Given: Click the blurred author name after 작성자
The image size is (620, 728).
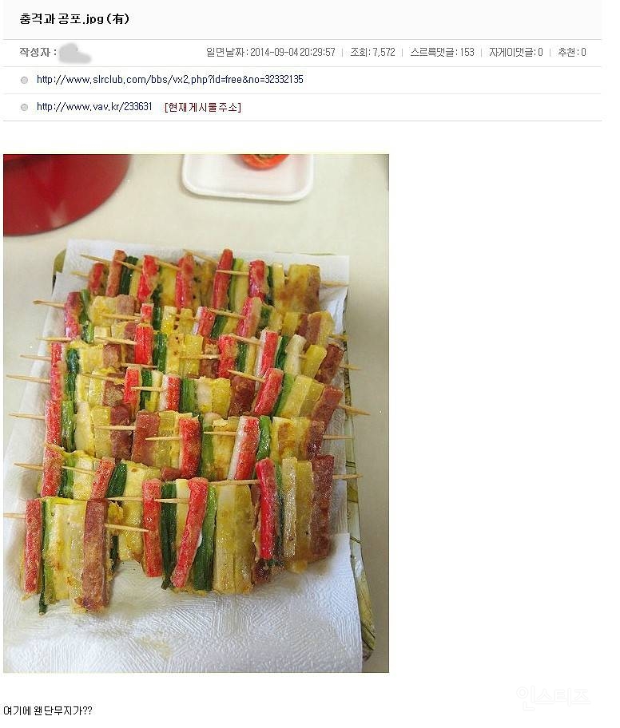Looking at the screenshot, I should pos(75,53).
